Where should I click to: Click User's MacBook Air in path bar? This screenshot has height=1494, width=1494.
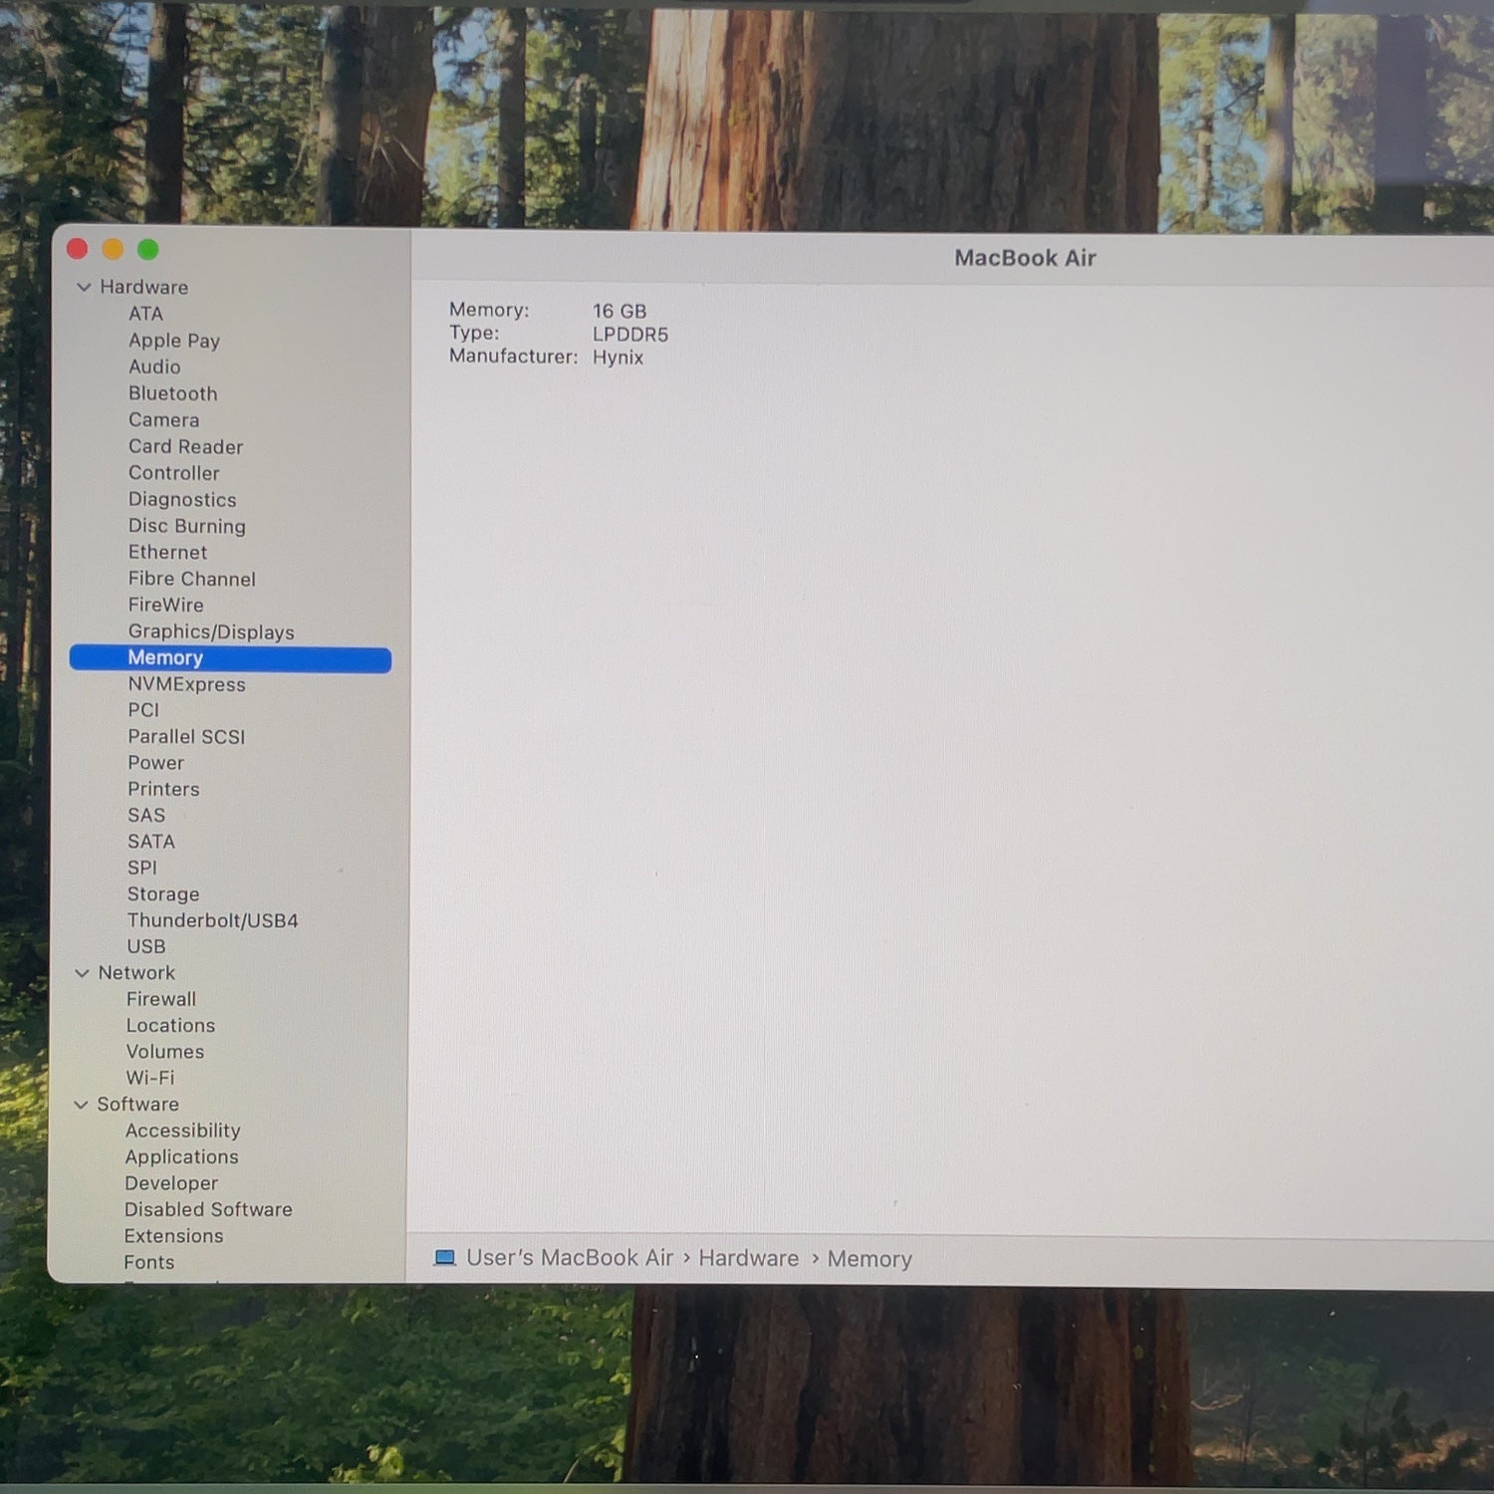pyautogui.click(x=570, y=1258)
